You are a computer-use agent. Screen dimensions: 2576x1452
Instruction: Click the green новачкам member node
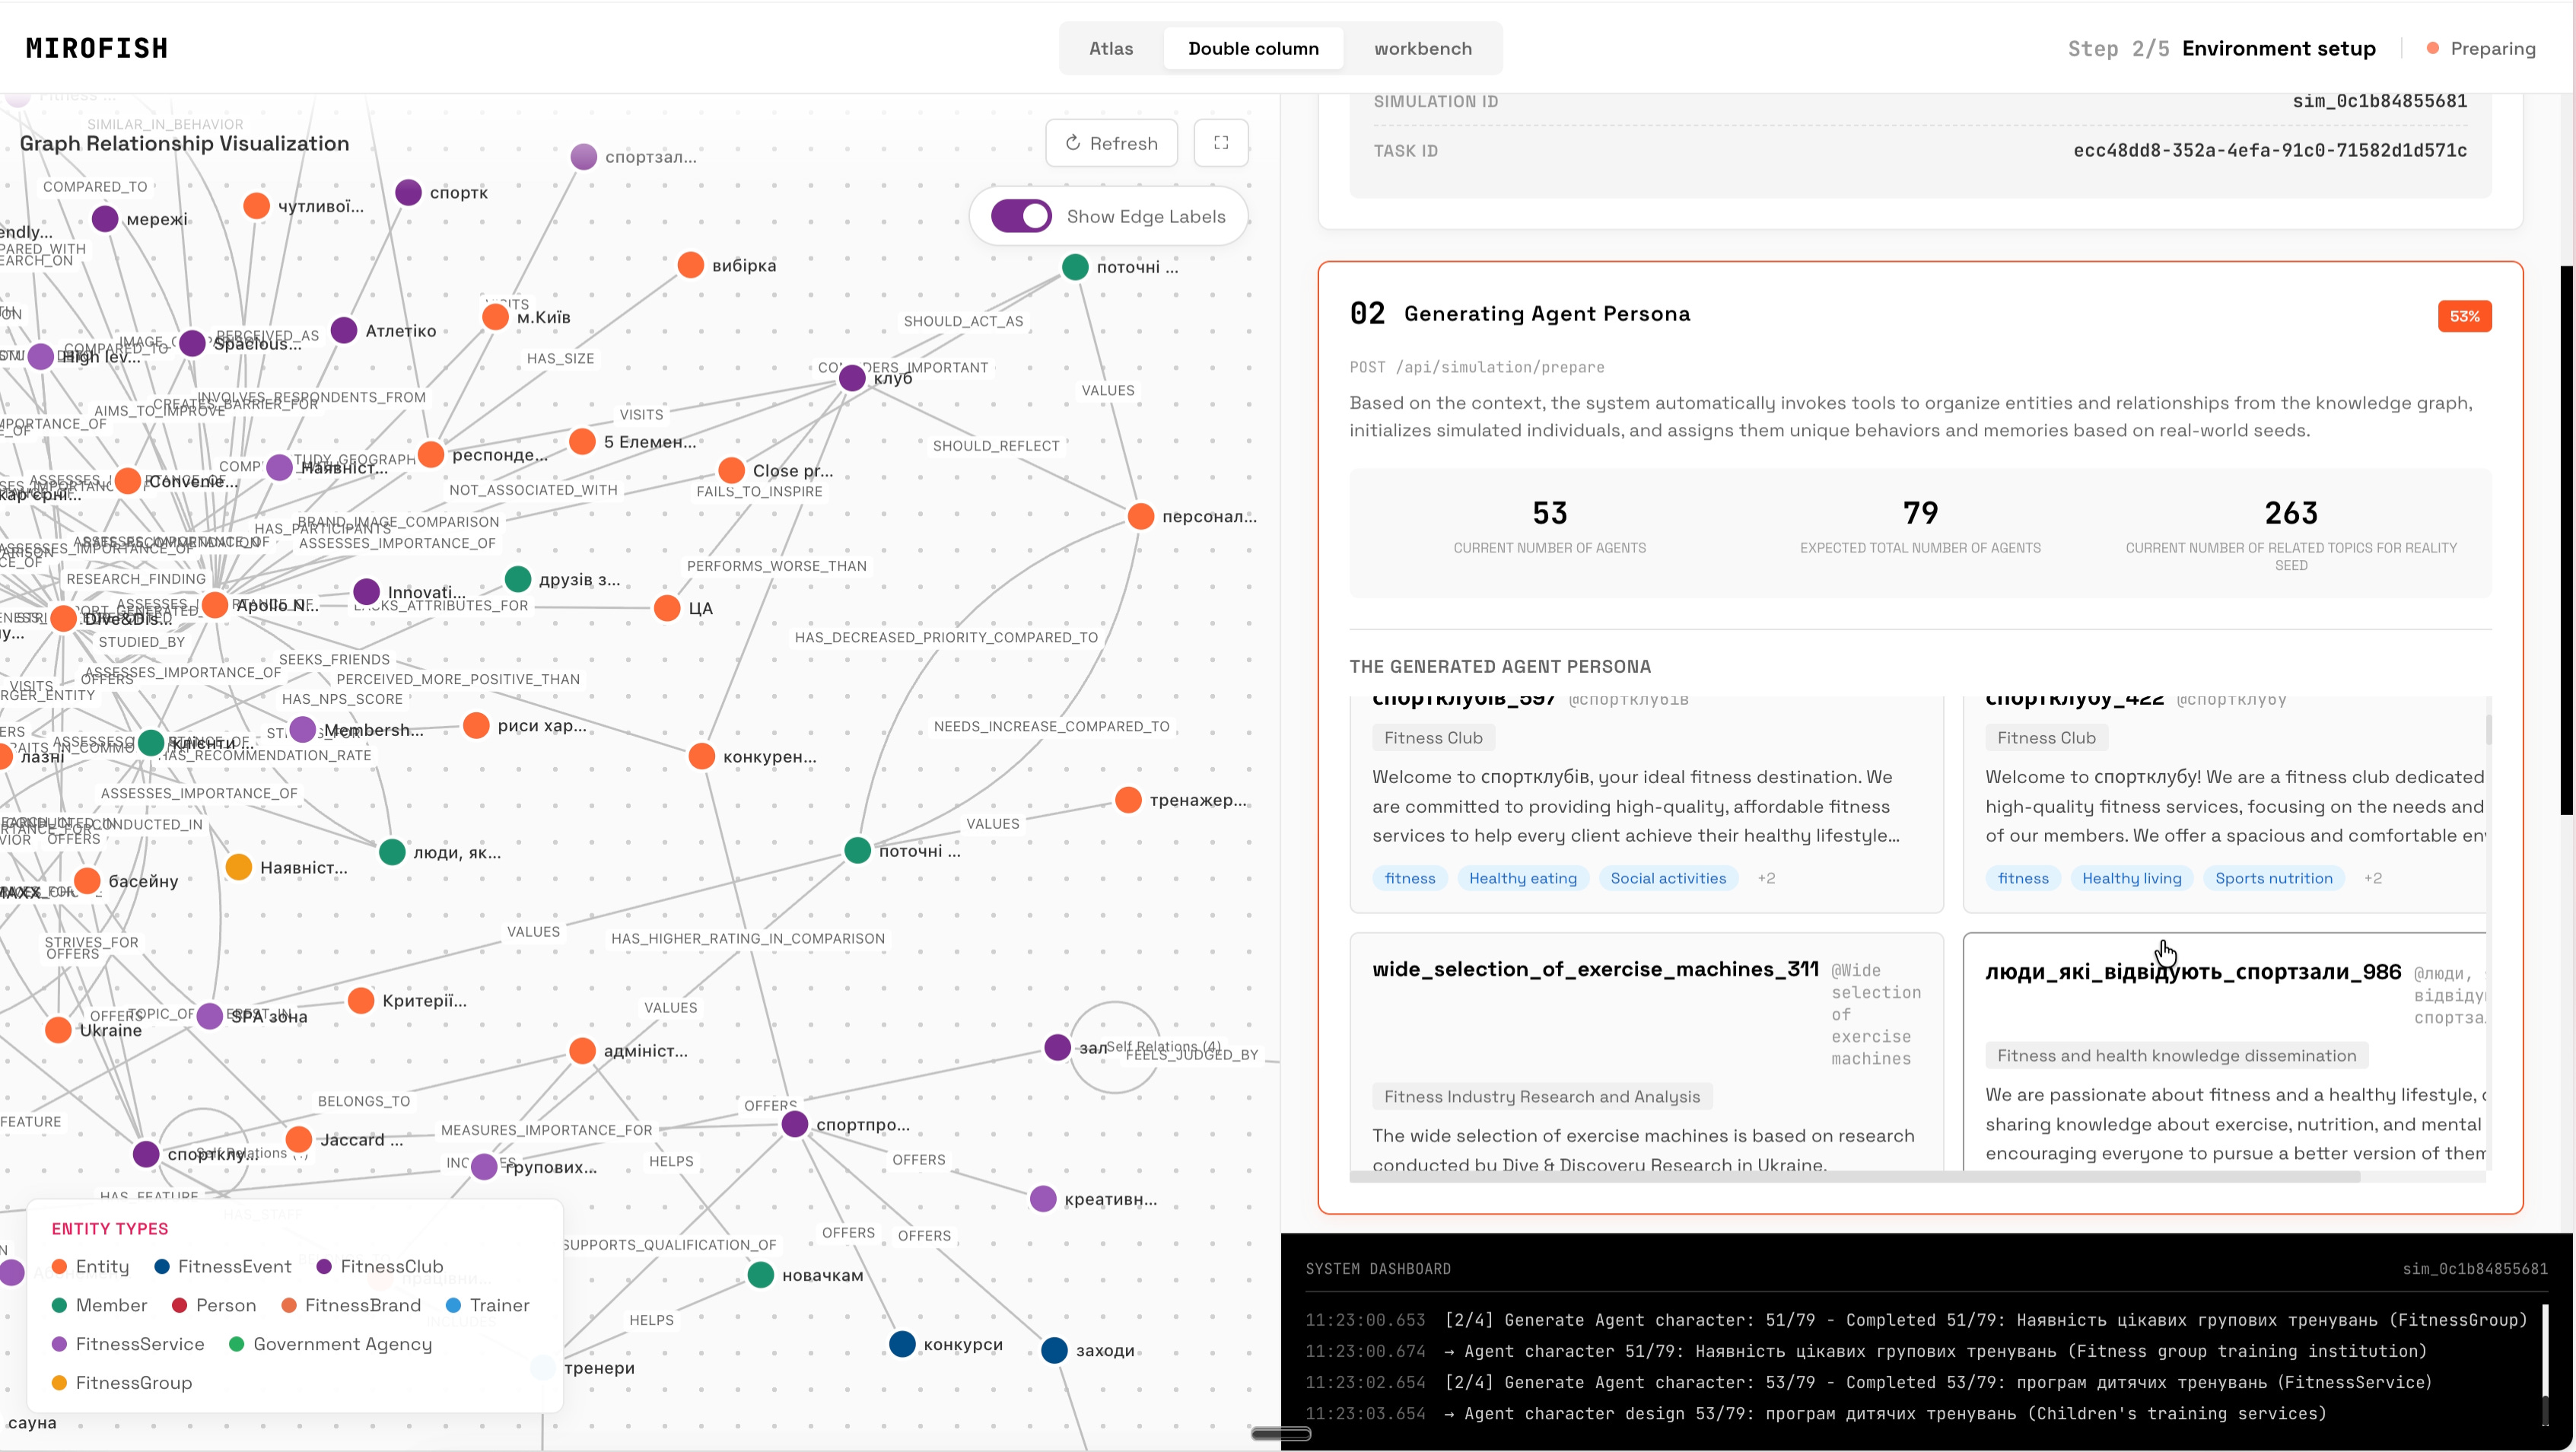pyautogui.click(x=761, y=1275)
